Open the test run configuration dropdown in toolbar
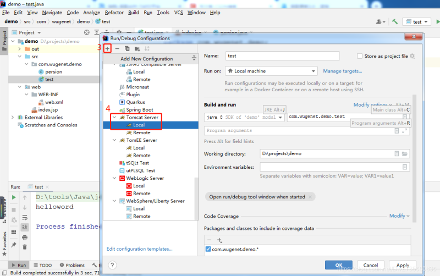Viewport: 440px width, 276px height. pyautogui.click(x=417, y=21)
